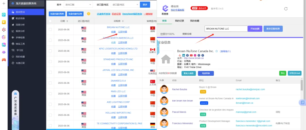Open the red network nodes icon in left strip
Screen dimensions: 306x130
point(4,30)
